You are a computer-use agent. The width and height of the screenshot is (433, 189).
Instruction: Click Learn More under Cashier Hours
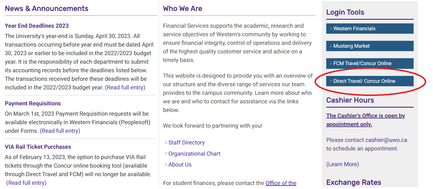tap(343, 164)
